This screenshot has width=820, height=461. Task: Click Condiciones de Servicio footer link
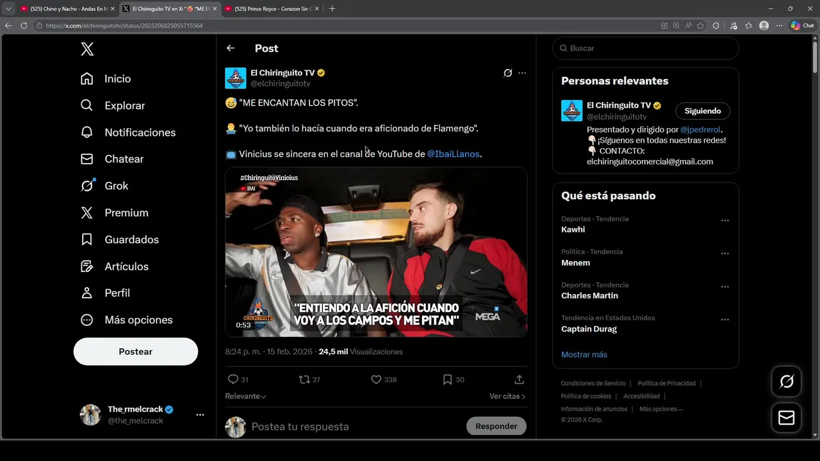(593, 384)
